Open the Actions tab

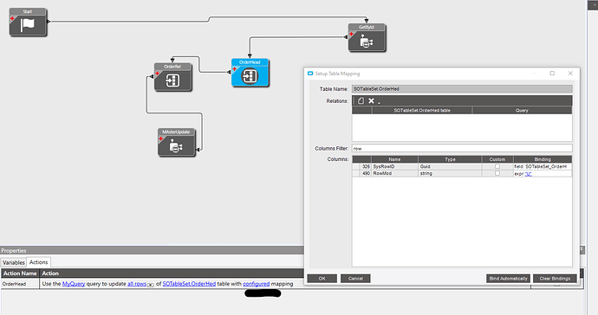click(38, 262)
